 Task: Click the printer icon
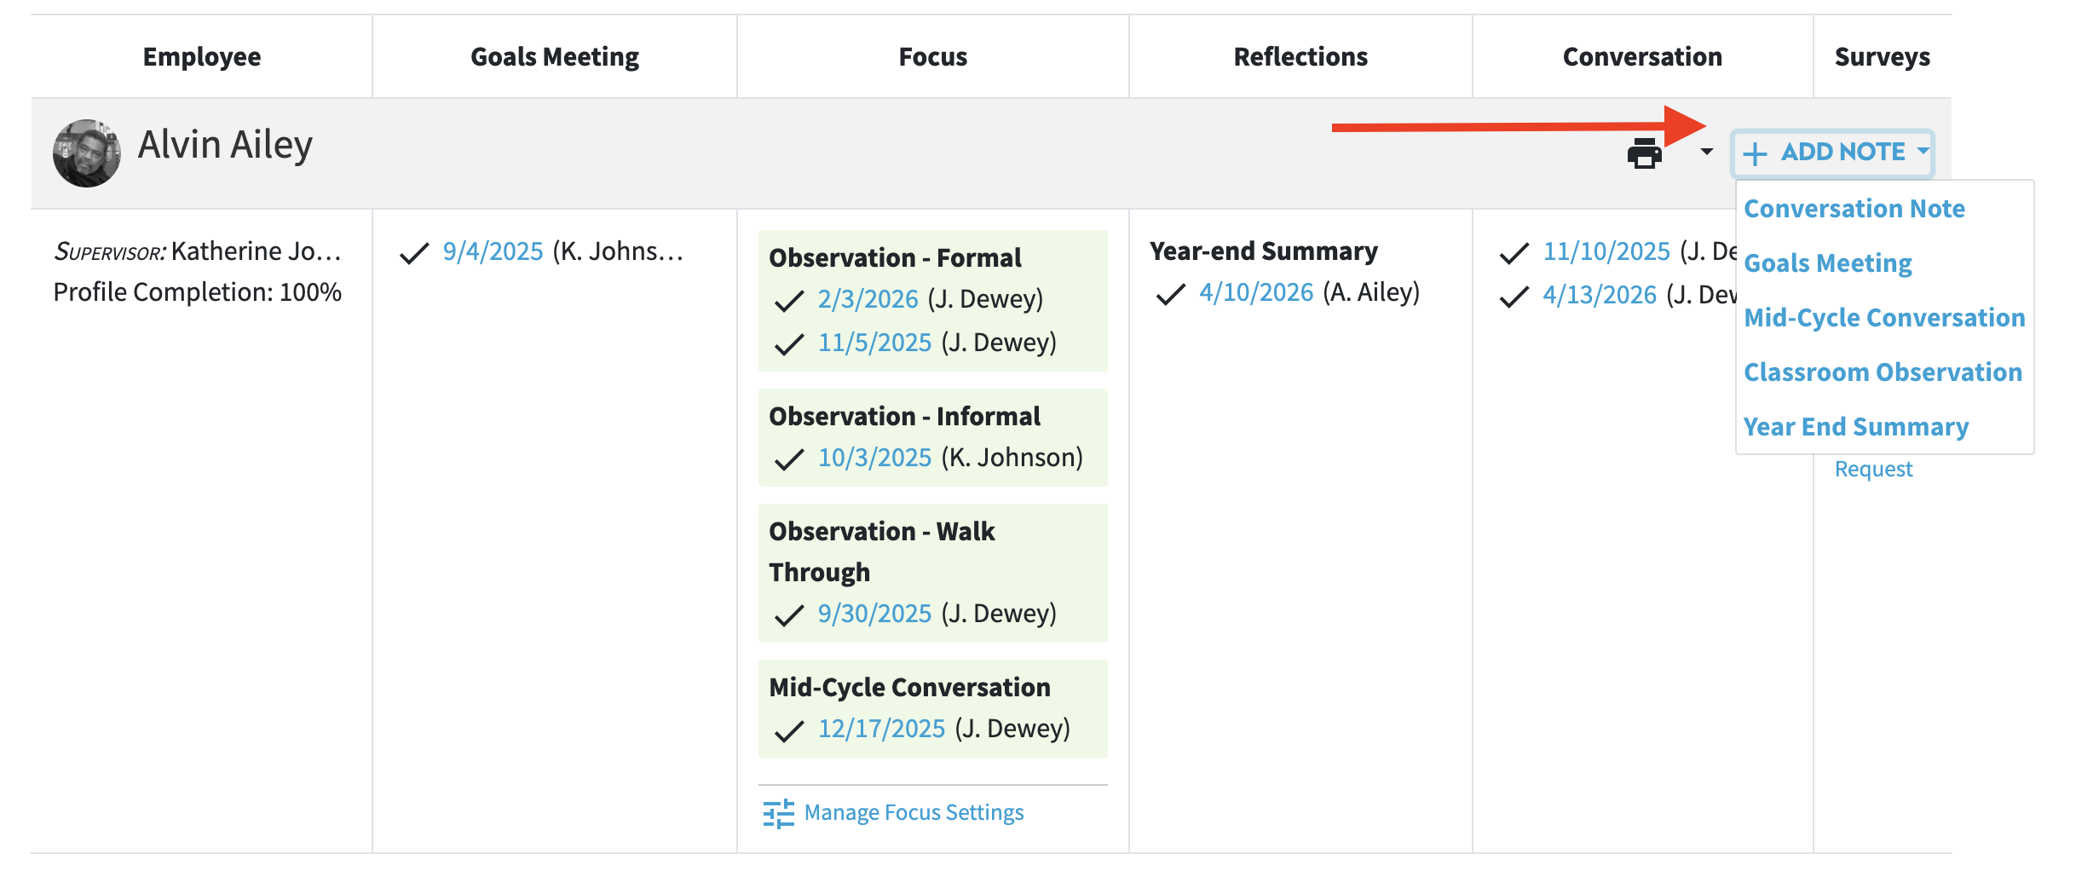tap(1644, 153)
